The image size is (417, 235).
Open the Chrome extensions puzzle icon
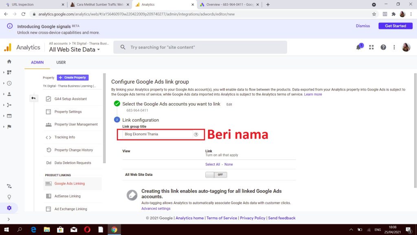[x=394, y=14]
